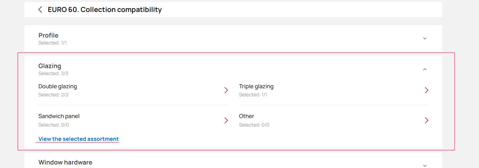Click Selected 3/3 text under Glazing

[53, 74]
